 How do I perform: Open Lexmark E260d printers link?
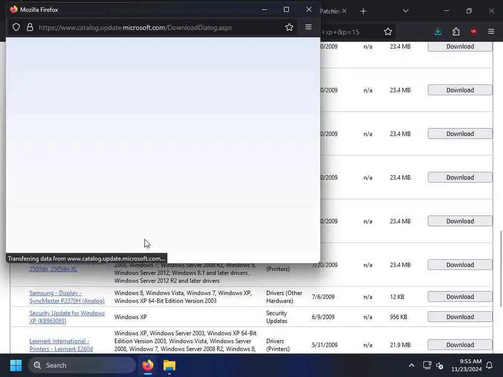61,345
